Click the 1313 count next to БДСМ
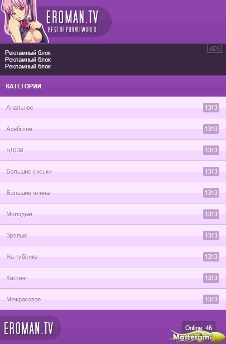Viewport: 226px width, 344px height. pyautogui.click(x=211, y=150)
